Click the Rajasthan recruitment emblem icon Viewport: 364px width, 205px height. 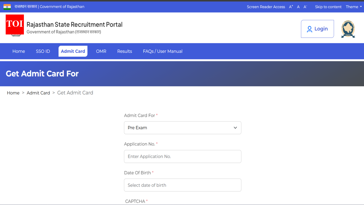click(348, 29)
